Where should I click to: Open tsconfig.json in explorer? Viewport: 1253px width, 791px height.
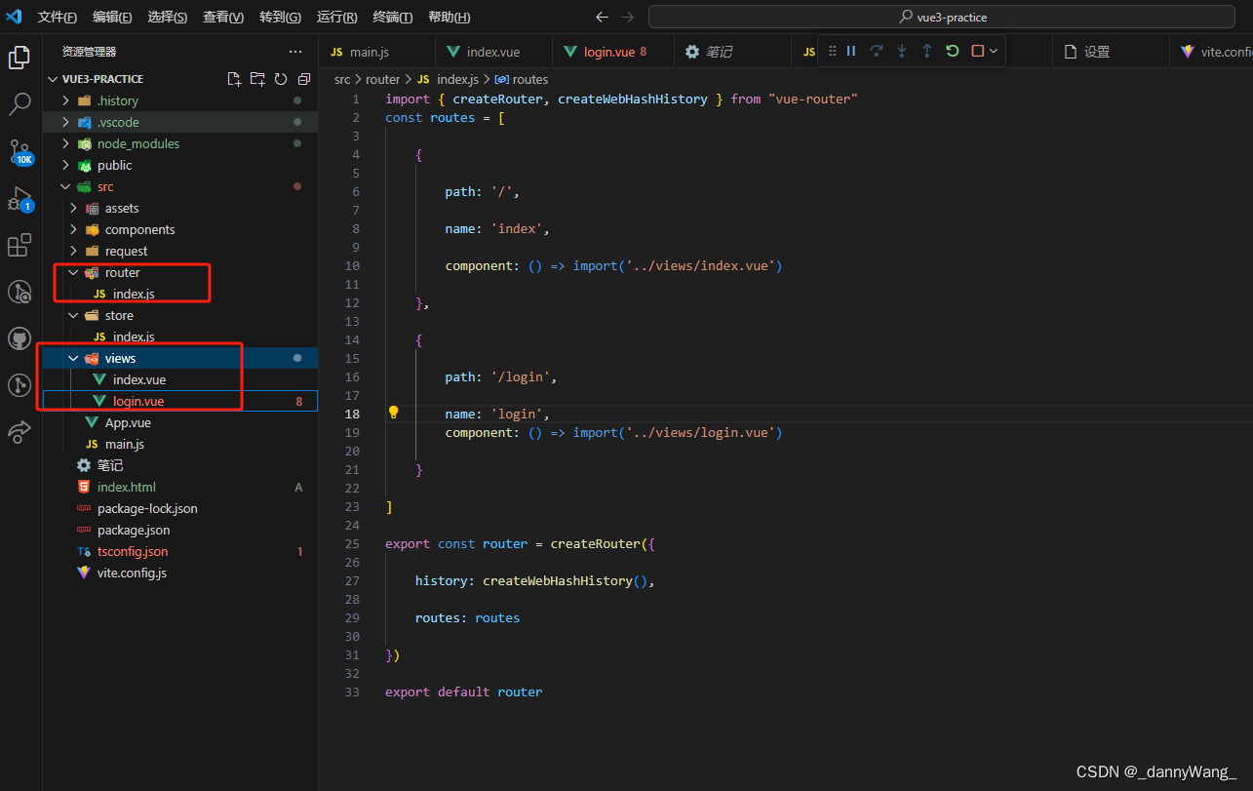[180, 551]
